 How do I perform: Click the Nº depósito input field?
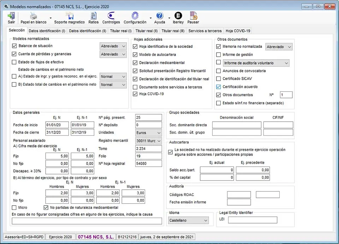click(x=149, y=125)
